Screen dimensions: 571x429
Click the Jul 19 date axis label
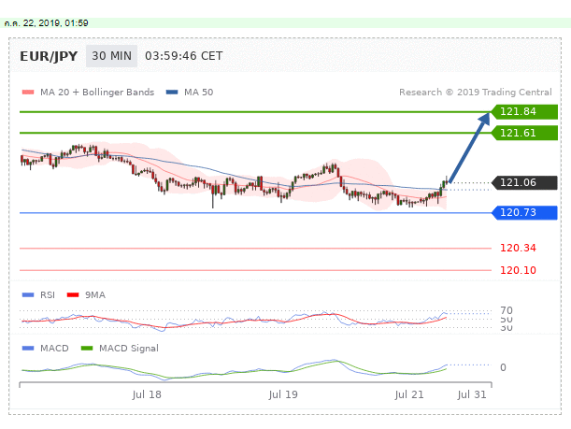[x=283, y=394]
